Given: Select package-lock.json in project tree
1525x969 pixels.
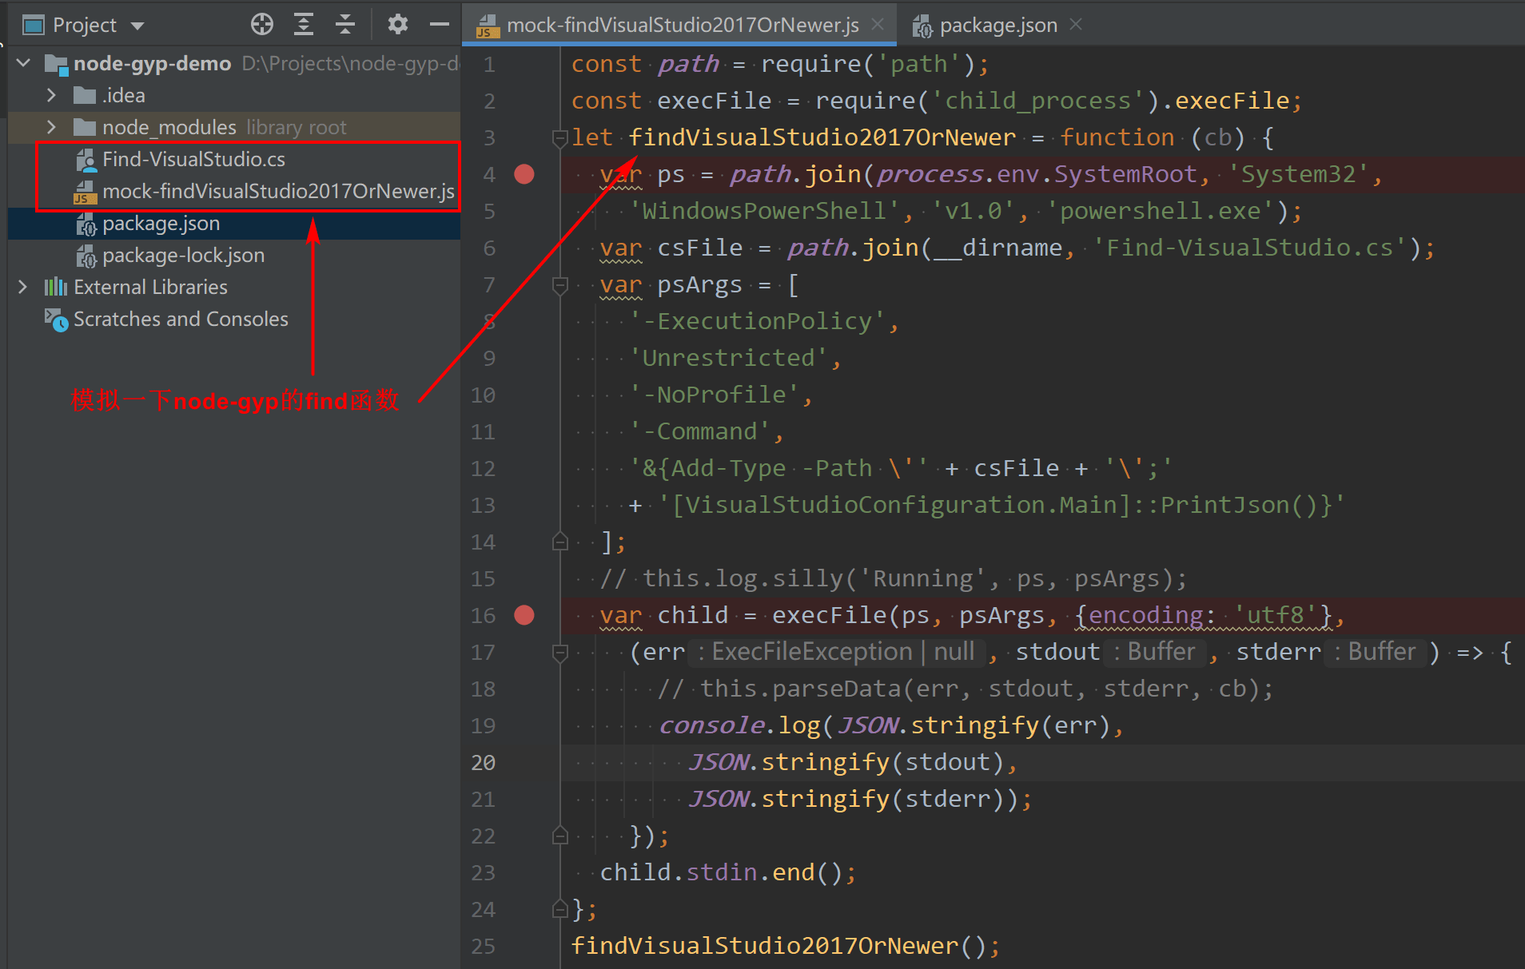Looking at the screenshot, I should [x=183, y=255].
